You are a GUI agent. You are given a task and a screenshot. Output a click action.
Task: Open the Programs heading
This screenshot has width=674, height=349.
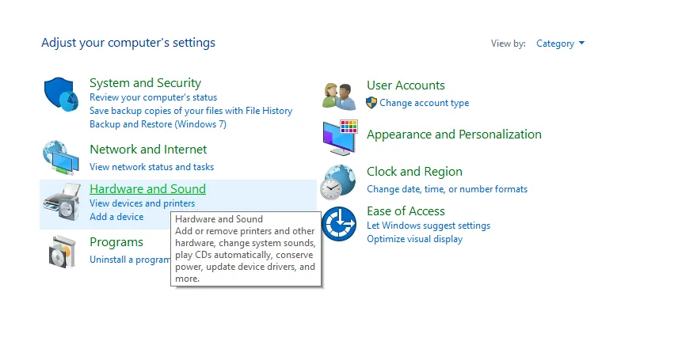(x=116, y=242)
